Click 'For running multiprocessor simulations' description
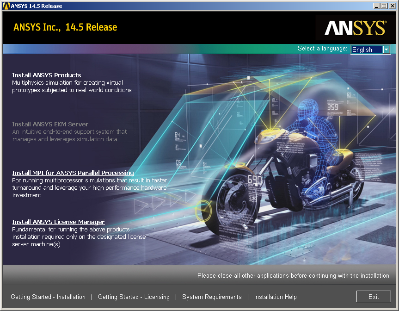399x311 pixels. click(x=90, y=188)
